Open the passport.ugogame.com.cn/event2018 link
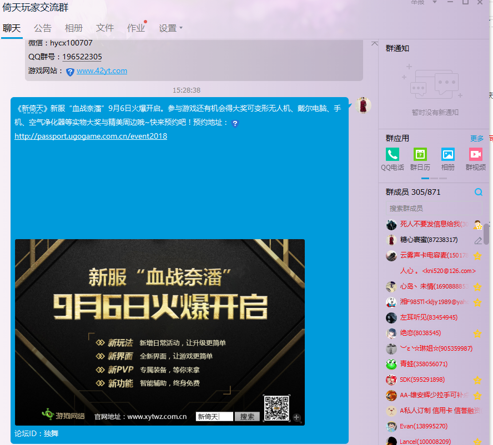Screen dimensions: 493x445 (91, 136)
